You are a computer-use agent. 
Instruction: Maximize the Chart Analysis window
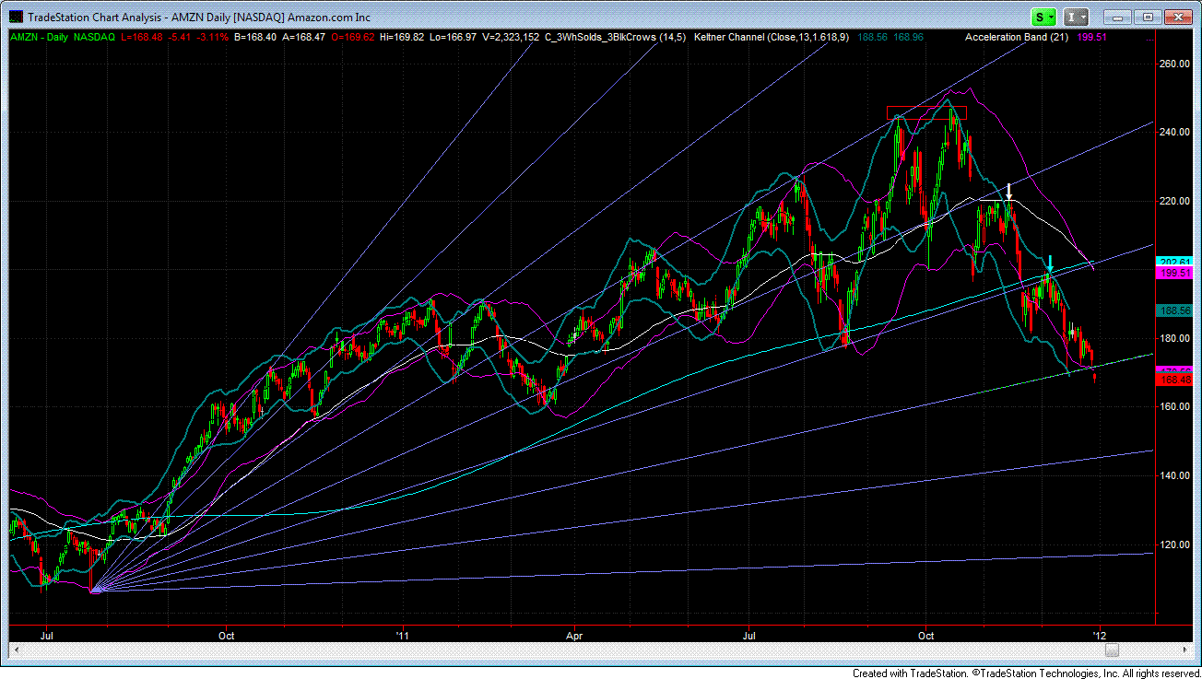(1148, 17)
